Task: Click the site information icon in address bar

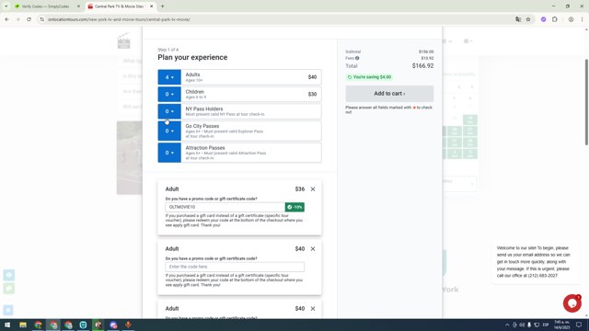Action: tap(42, 19)
